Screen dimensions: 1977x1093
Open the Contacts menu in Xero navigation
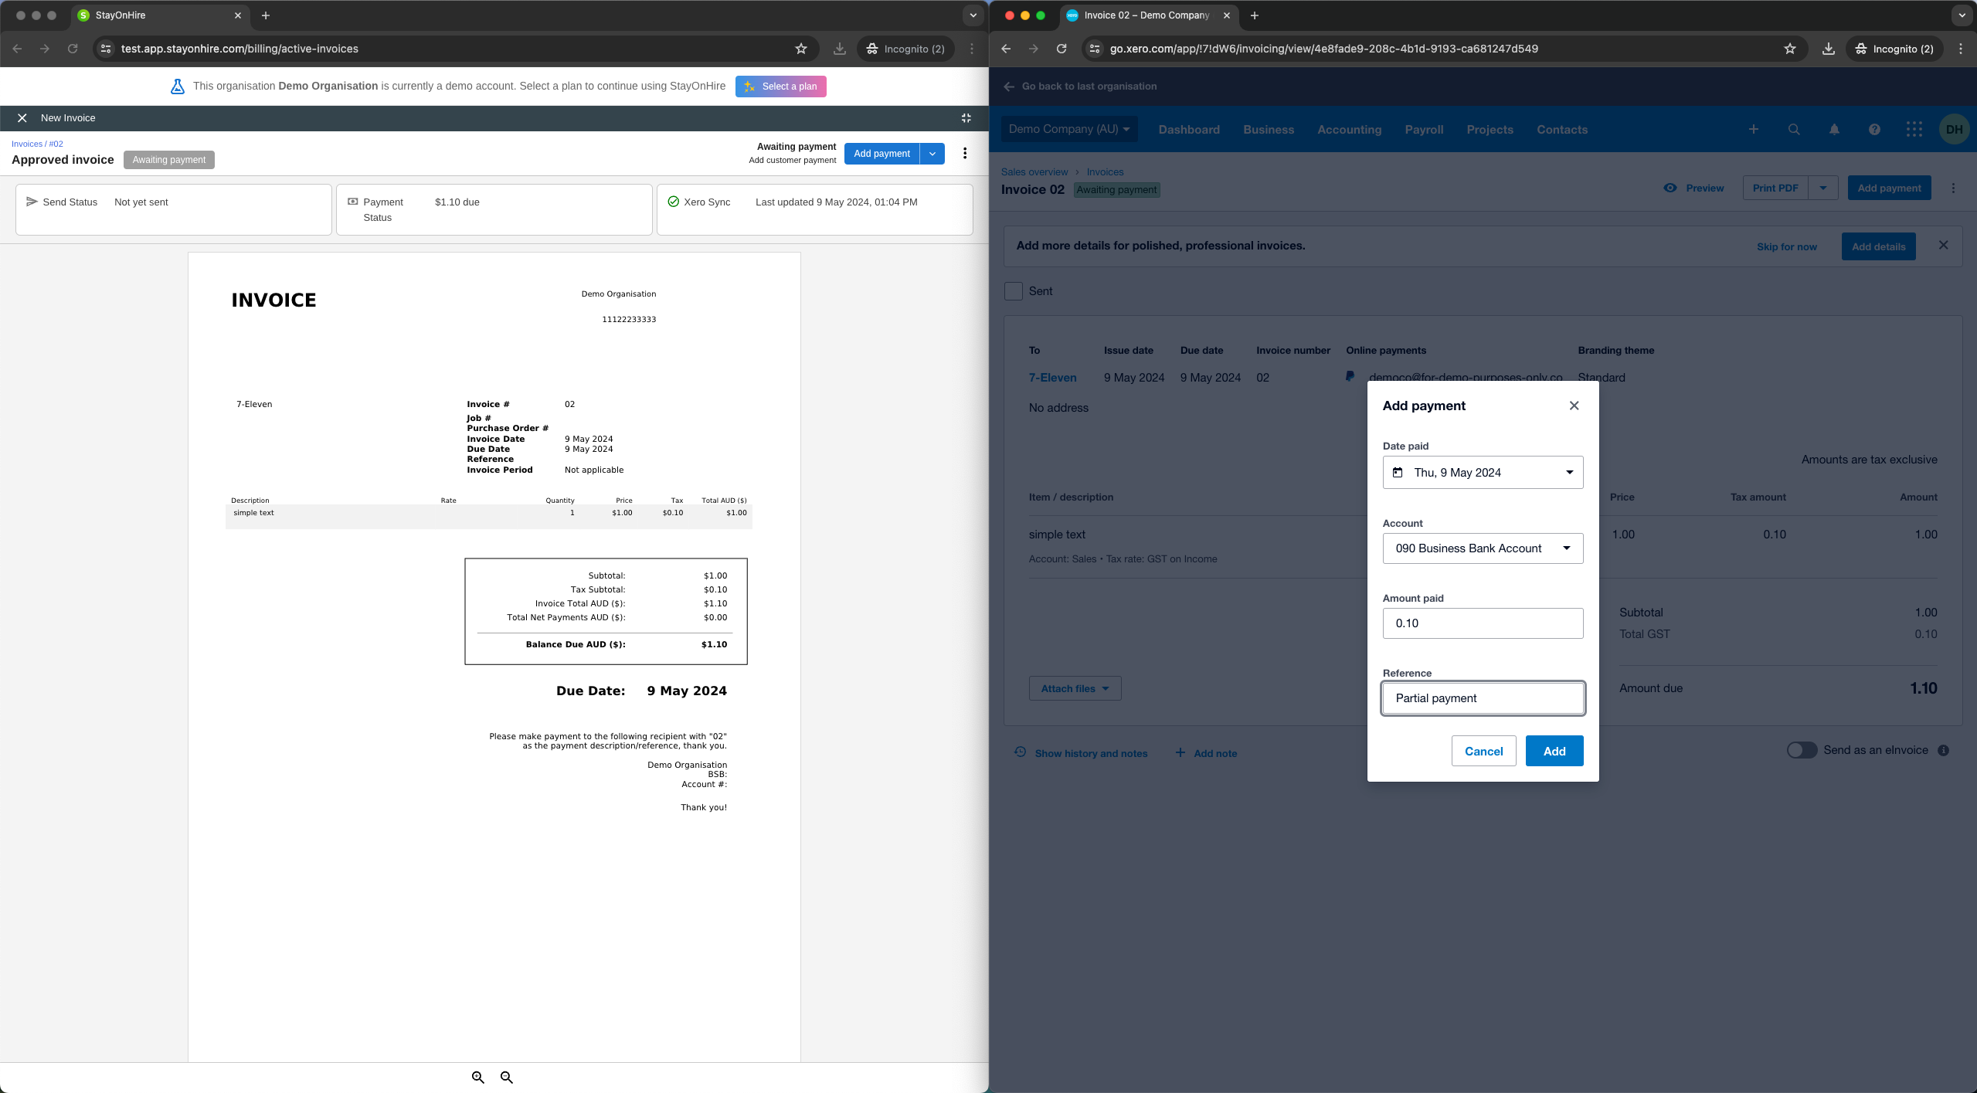(x=1561, y=130)
